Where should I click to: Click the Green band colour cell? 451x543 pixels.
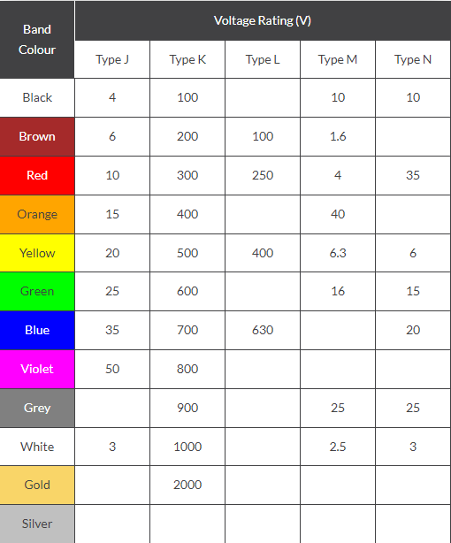(x=37, y=291)
